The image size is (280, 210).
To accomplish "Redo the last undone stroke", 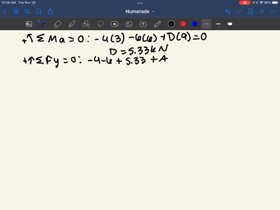I will tap(239, 12).
